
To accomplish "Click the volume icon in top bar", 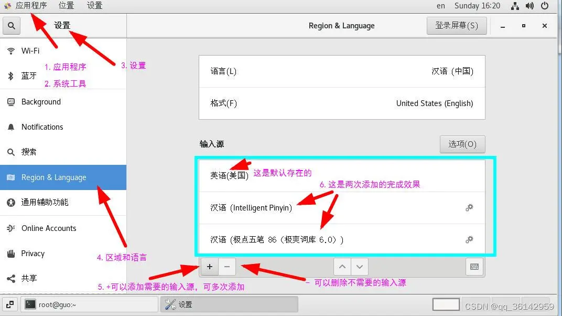I will 529,6.
